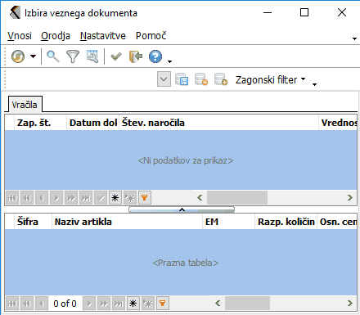This screenshot has height=315, width=360.
Task: Click orange filter icon in lower navigator
Action: pyautogui.click(x=163, y=304)
